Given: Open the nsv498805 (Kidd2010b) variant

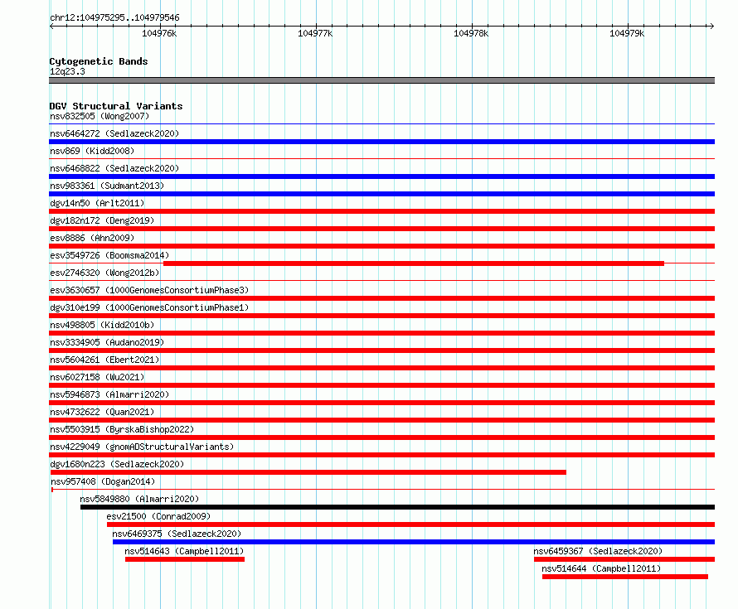Looking at the screenshot, I should coord(102,325).
